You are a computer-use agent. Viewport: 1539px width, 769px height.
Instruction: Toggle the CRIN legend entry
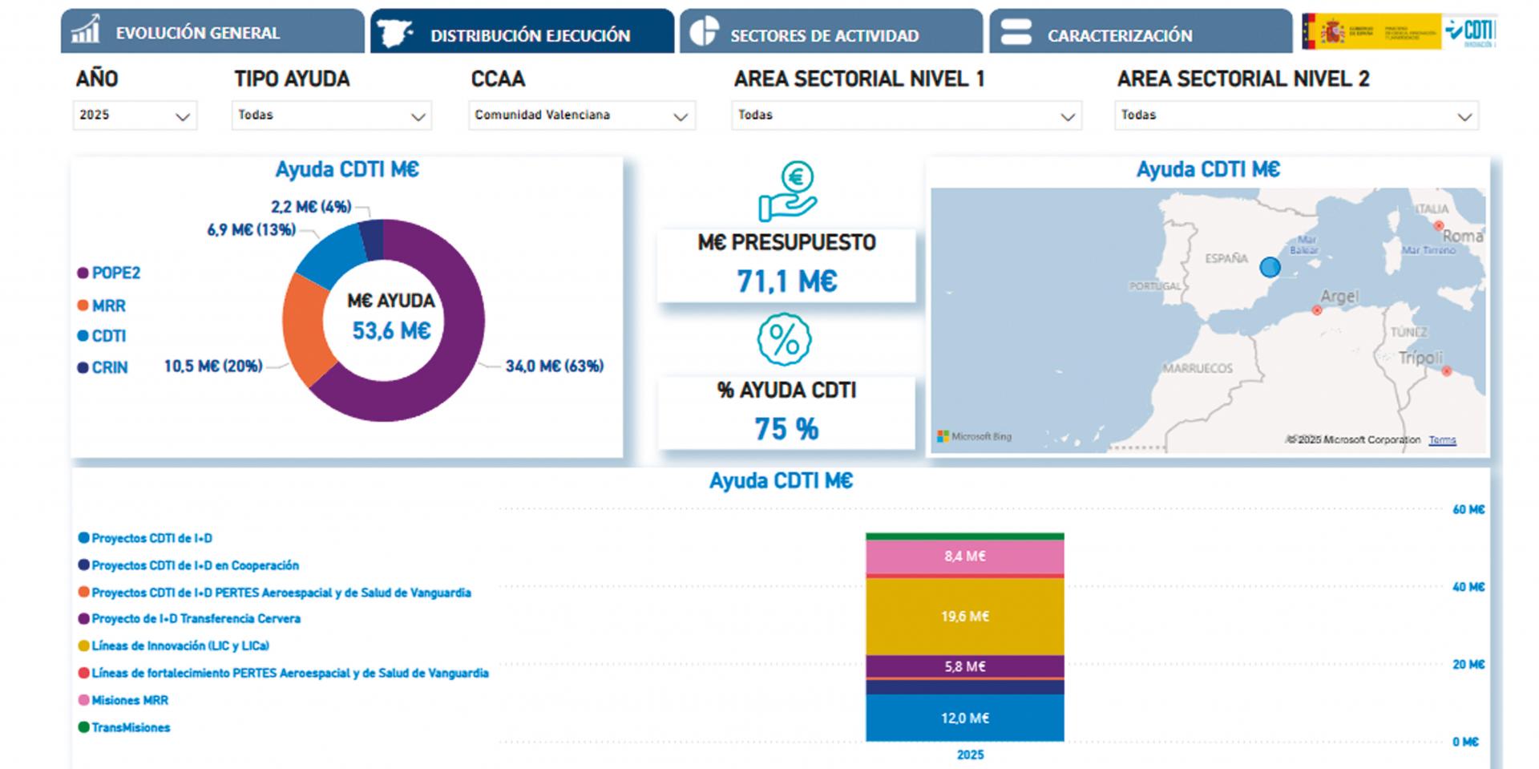point(103,368)
